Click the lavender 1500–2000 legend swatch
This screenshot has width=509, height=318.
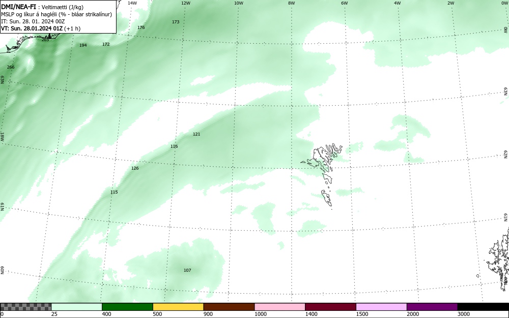[381, 307]
